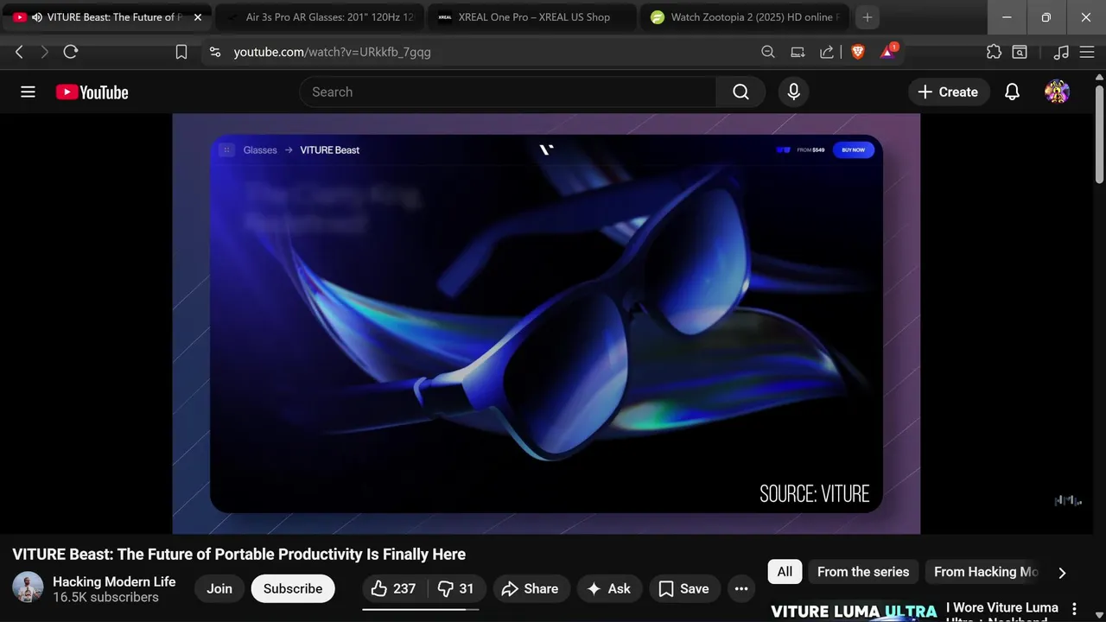Join the Hacking Modern Life channel
Screen dimensions: 1106x622
(219, 588)
